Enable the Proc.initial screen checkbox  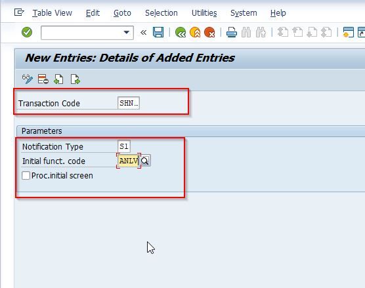(x=26, y=175)
